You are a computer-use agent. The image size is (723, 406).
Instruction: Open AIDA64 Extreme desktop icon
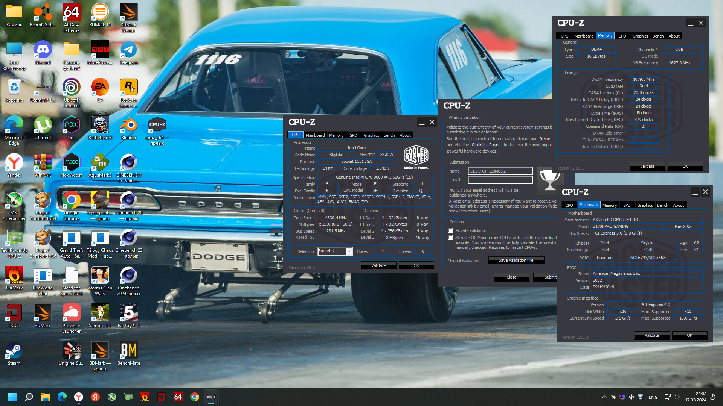(x=71, y=18)
